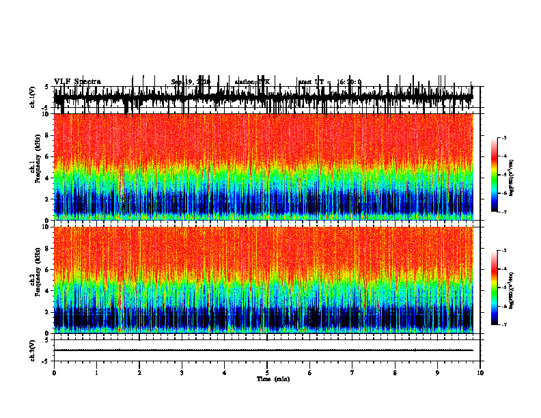Viewport: 541px width, 418px height.
Task: Click the ch.2 spectrogram '2' kHz tick label
Action: (47, 312)
